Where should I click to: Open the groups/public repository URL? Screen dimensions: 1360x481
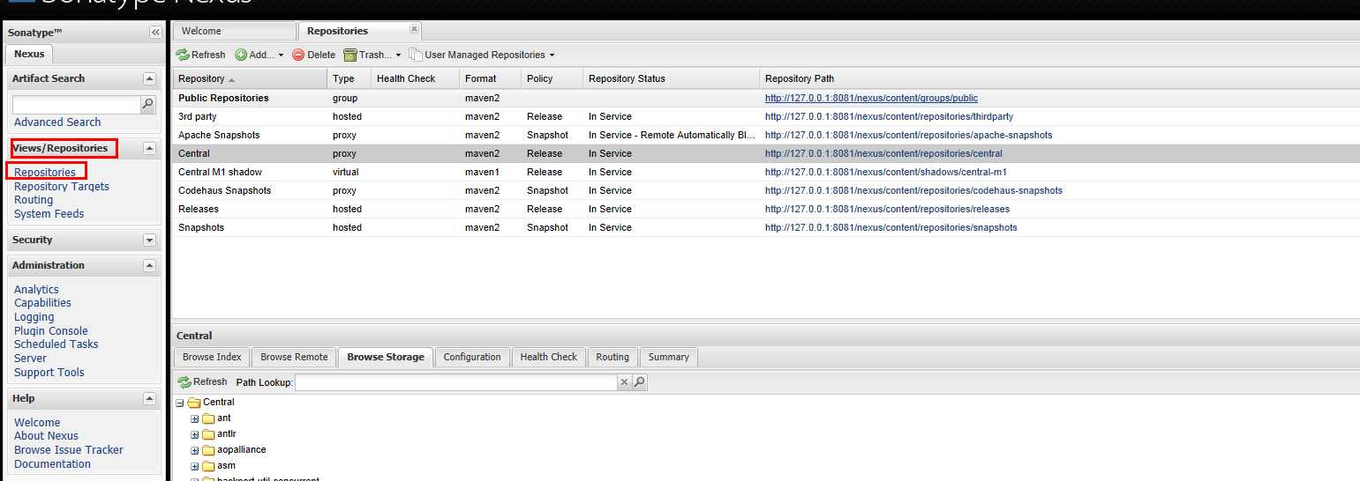pos(871,99)
